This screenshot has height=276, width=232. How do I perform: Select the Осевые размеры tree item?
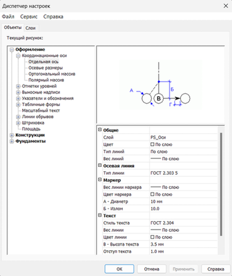point(45,68)
